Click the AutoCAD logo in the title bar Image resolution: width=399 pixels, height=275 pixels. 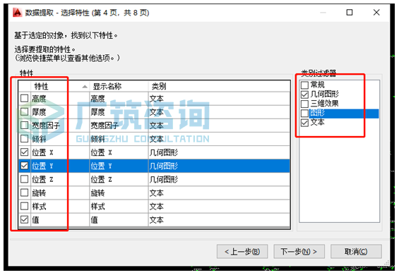coord(17,13)
